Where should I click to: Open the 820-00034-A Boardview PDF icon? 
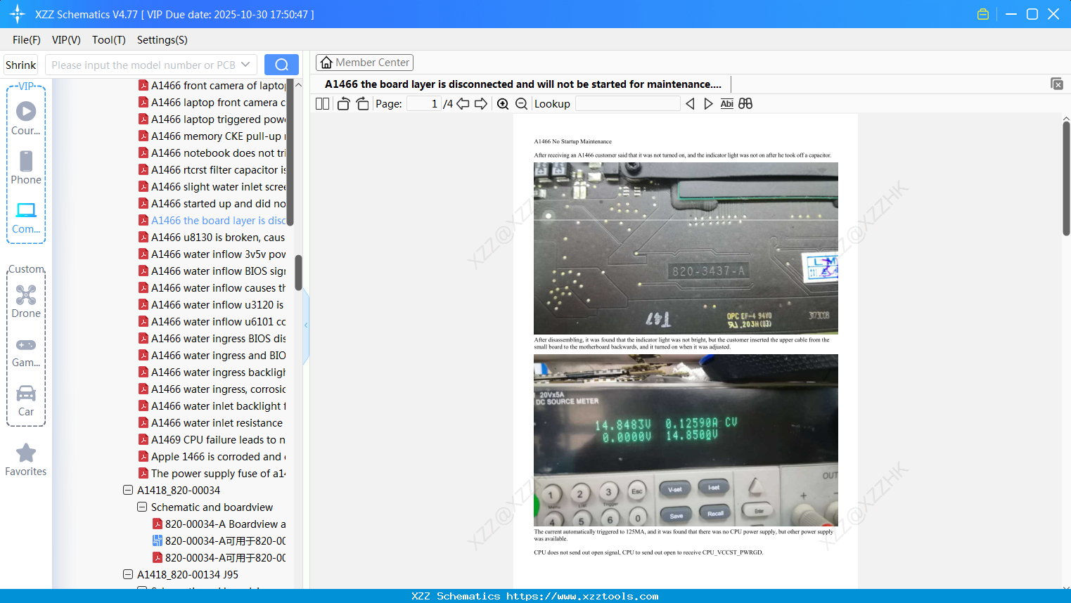pyautogui.click(x=158, y=524)
